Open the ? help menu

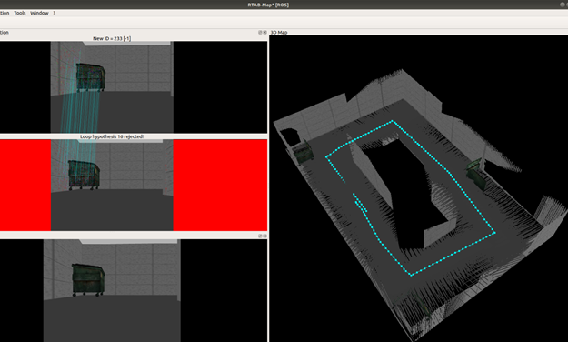point(54,13)
